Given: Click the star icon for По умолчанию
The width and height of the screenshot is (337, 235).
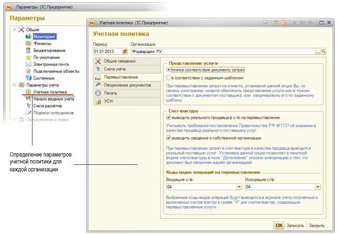Looking at the screenshot, I should click(28, 57).
